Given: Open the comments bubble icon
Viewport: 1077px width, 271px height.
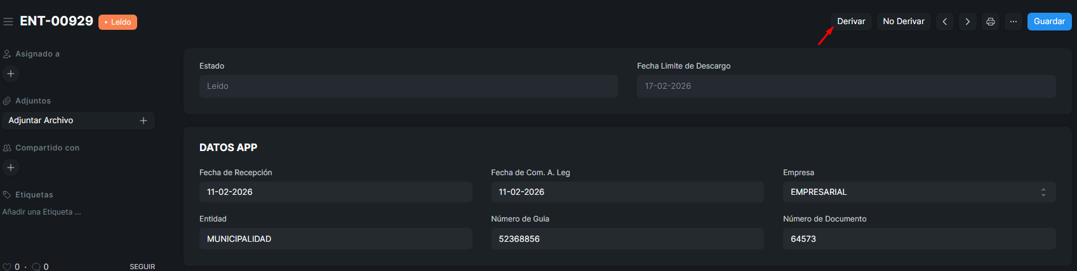Looking at the screenshot, I should click(36, 267).
